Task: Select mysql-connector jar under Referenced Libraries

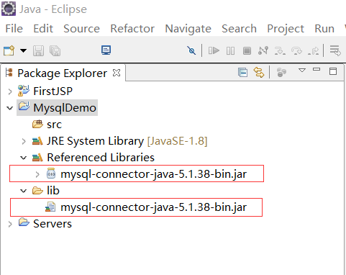Action: (153, 174)
